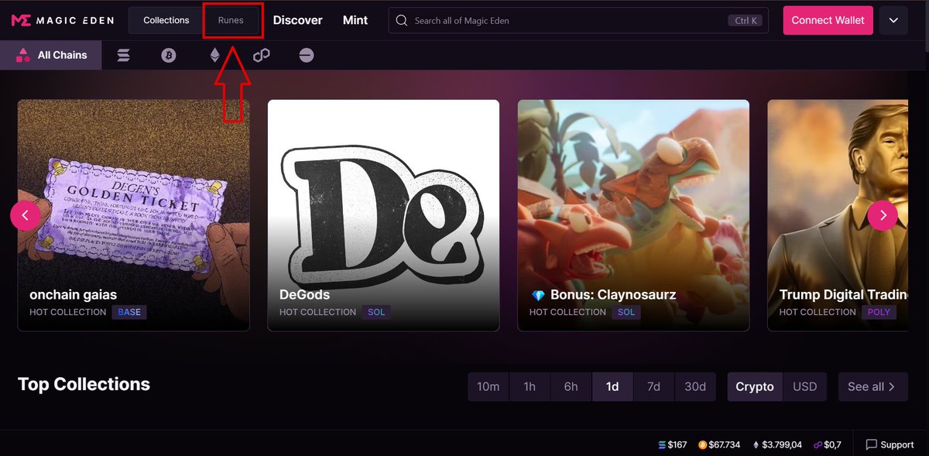Open the Support chat
Screen dimensions: 929x456
click(x=890, y=444)
